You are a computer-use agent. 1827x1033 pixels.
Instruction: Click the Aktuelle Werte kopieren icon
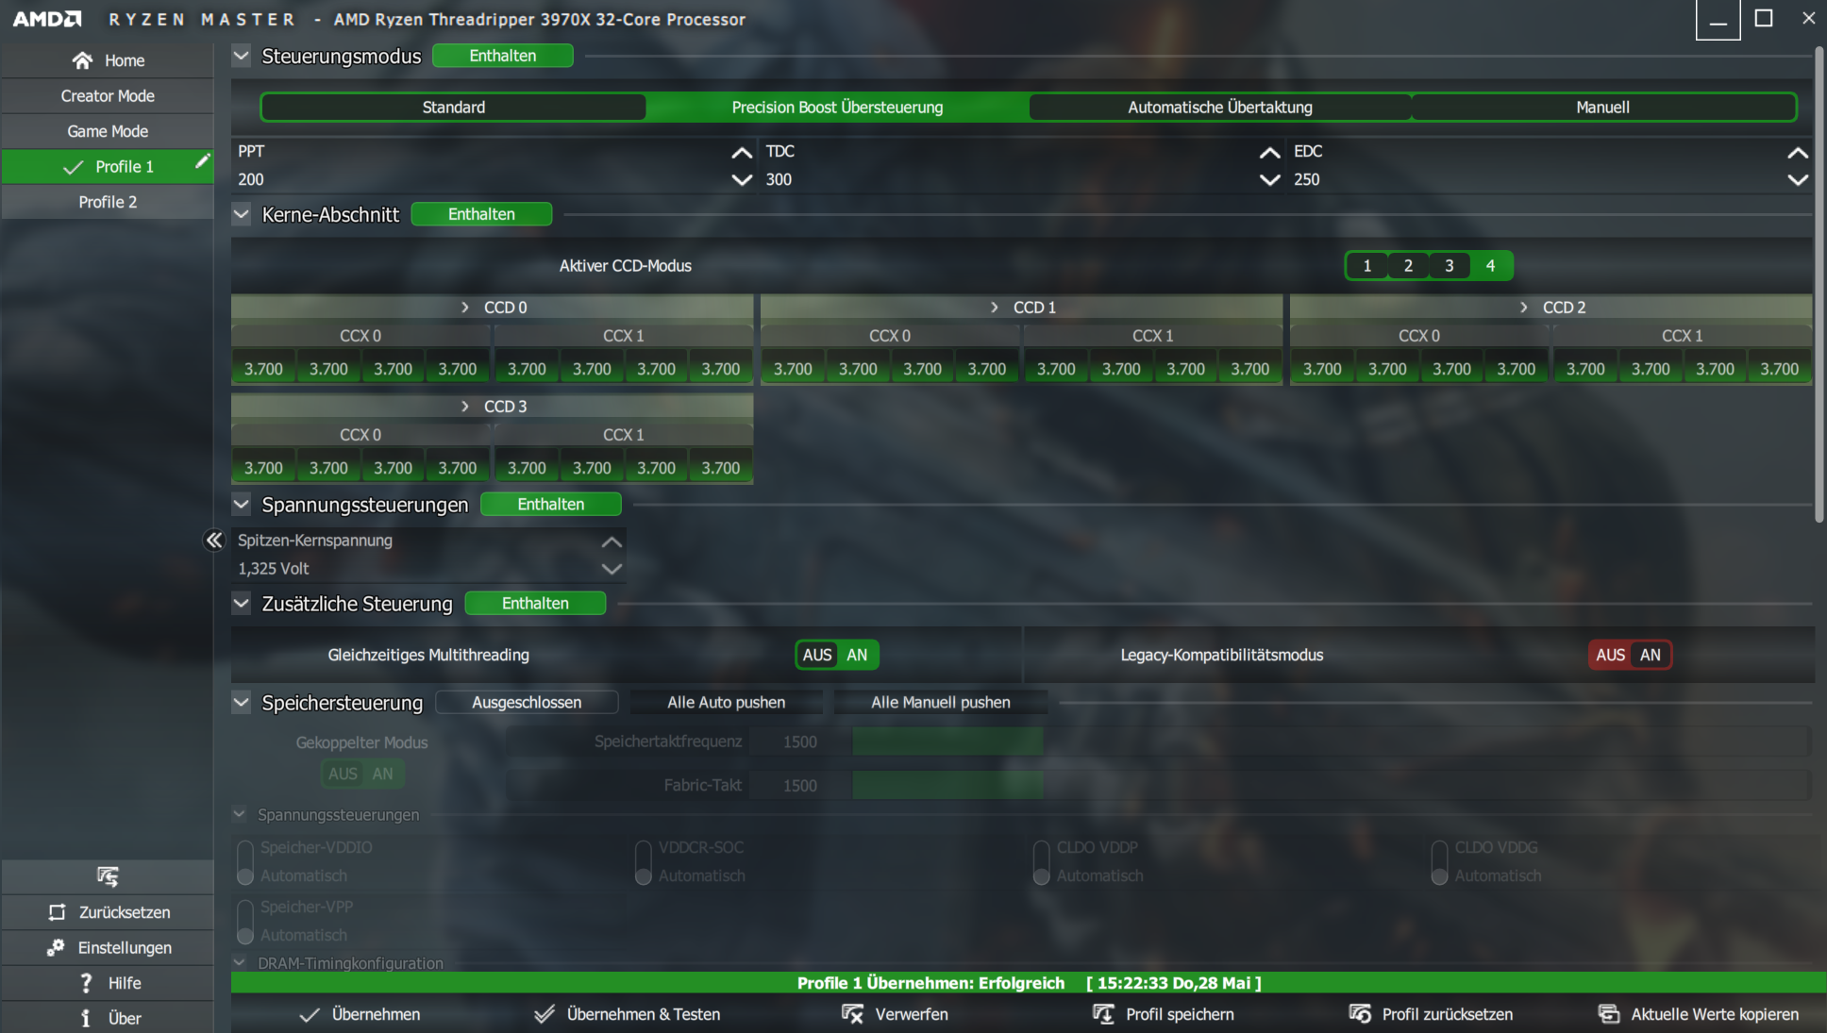[x=1608, y=1014]
